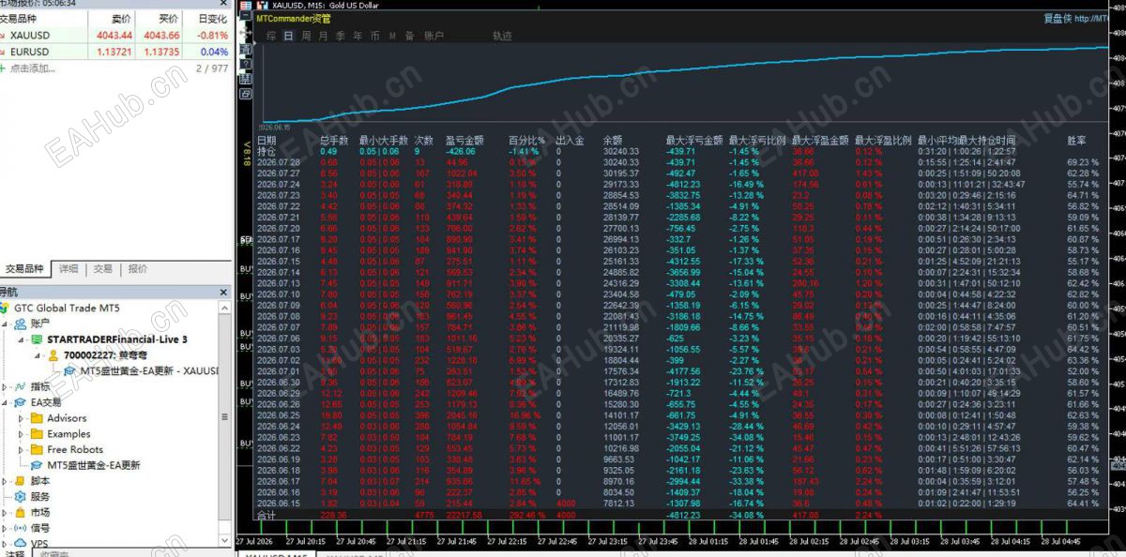1126x557 pixels.
Task: Click 点击添加 to add a symbol
Action: [x=34, y=69]
